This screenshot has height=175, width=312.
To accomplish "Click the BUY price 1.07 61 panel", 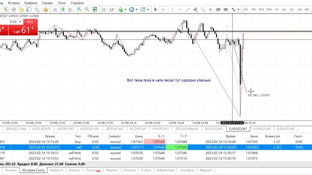I will [x=23, y=30].
